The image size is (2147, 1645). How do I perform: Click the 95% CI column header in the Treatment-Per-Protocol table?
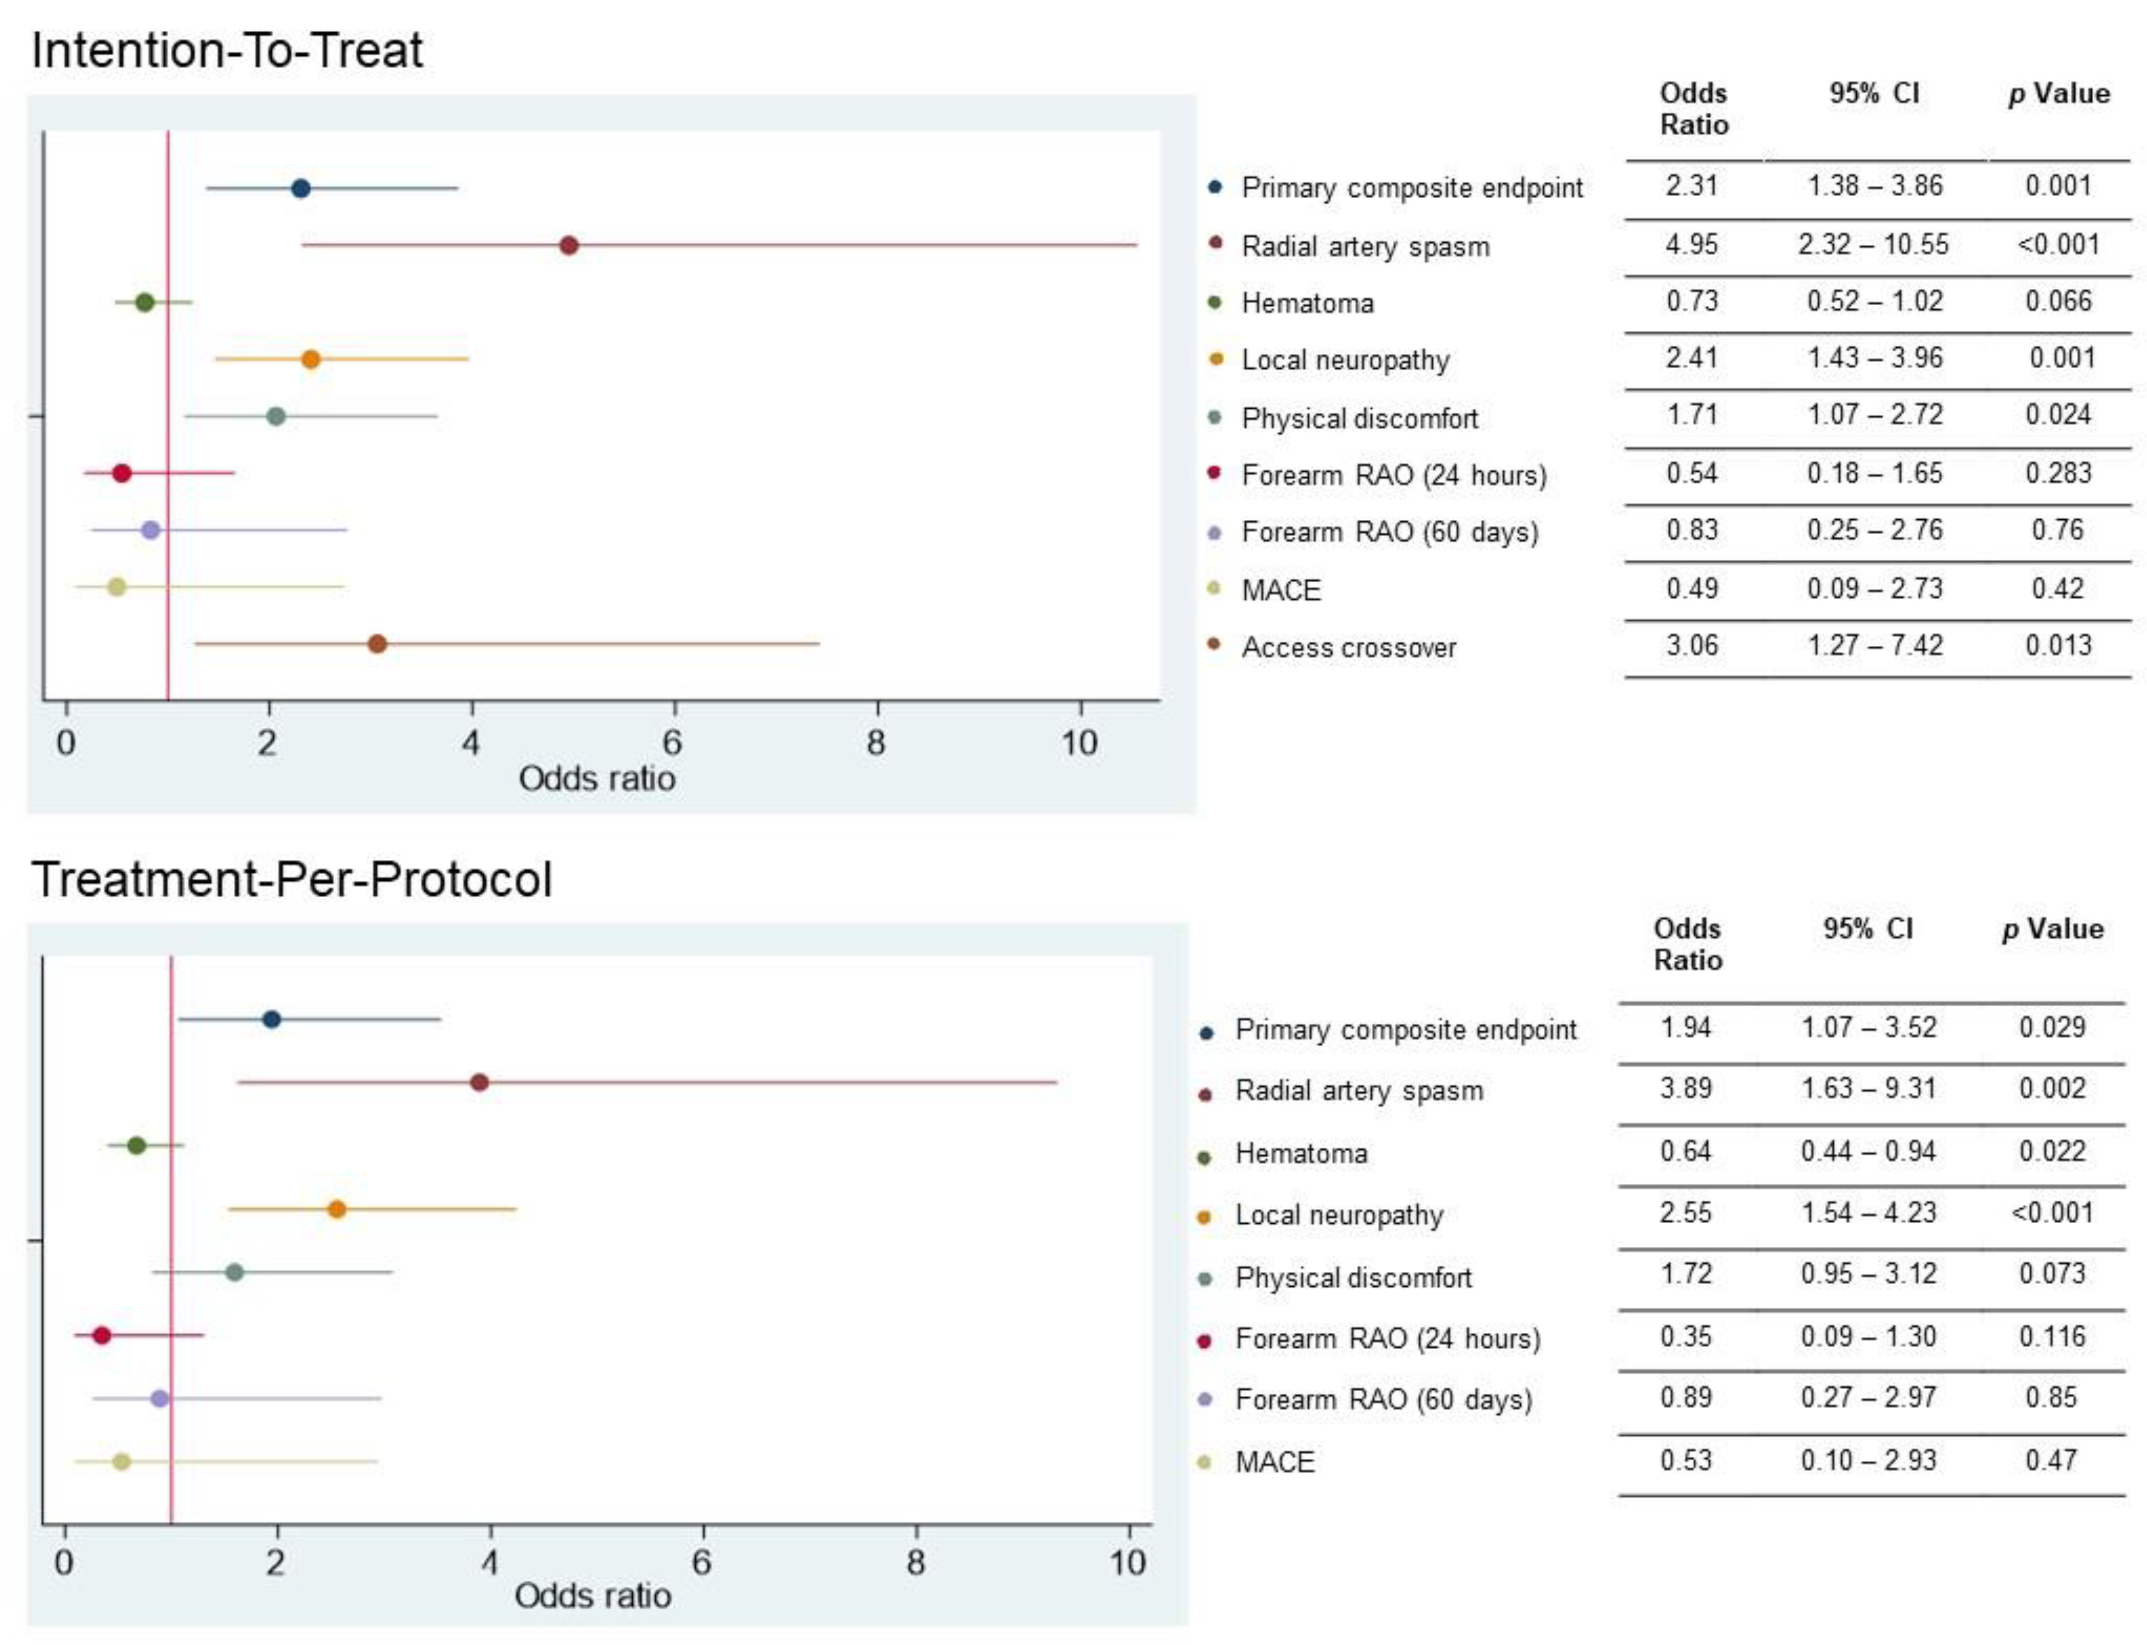pos(1867,928)
